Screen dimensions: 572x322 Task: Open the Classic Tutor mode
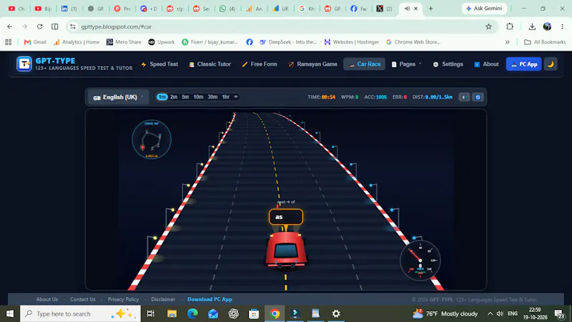pyautogui.click(x=209, y=64)
